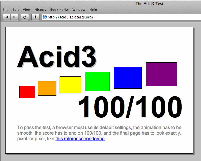
Task: Go forward with the right arrow button
Action: click(15, 17)
